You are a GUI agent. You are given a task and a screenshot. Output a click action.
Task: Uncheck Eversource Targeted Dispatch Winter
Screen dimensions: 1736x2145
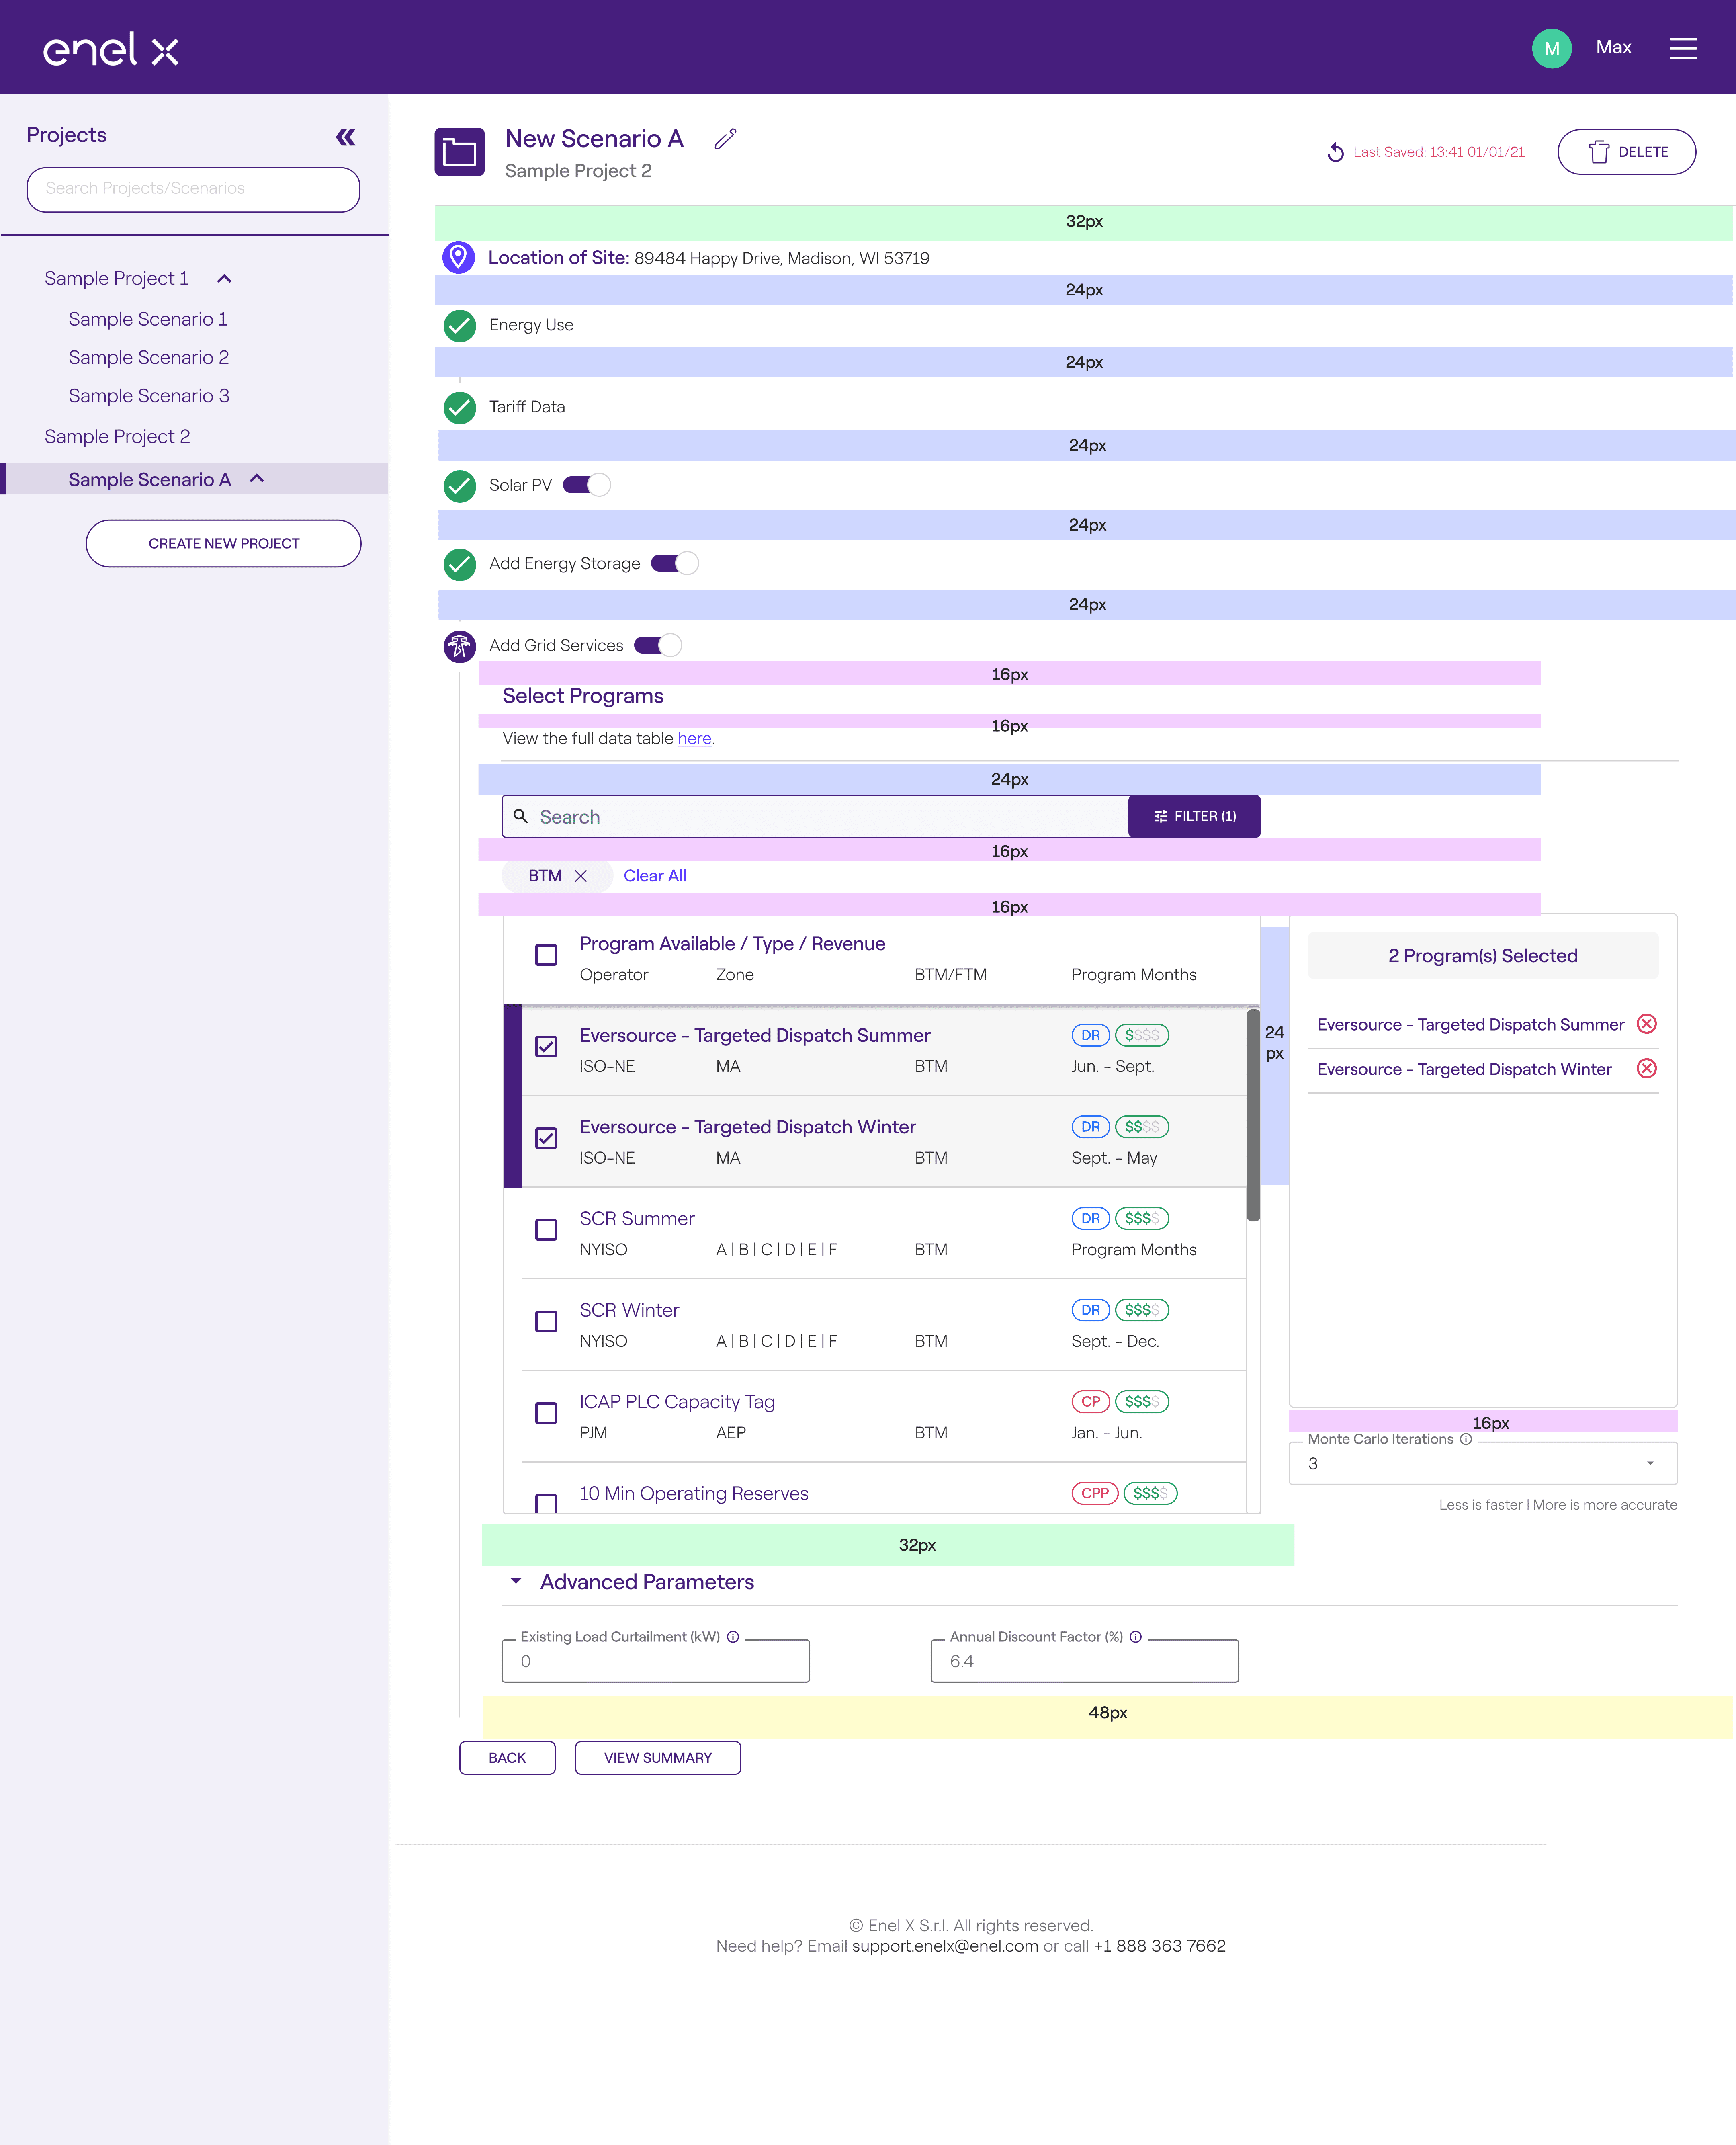pyautogui.click(x=546, y=1138)
